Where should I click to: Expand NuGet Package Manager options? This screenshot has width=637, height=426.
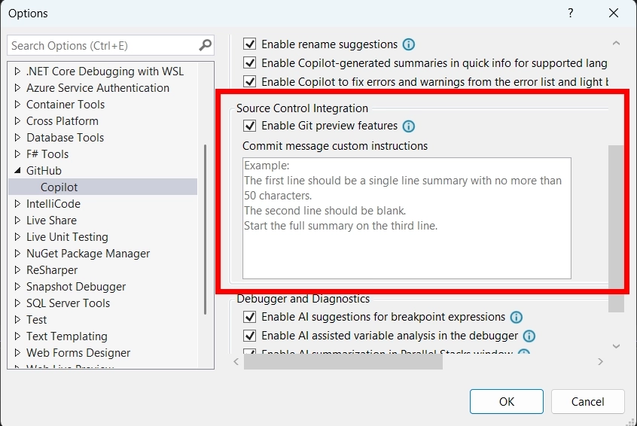click(x=17, y=254)
